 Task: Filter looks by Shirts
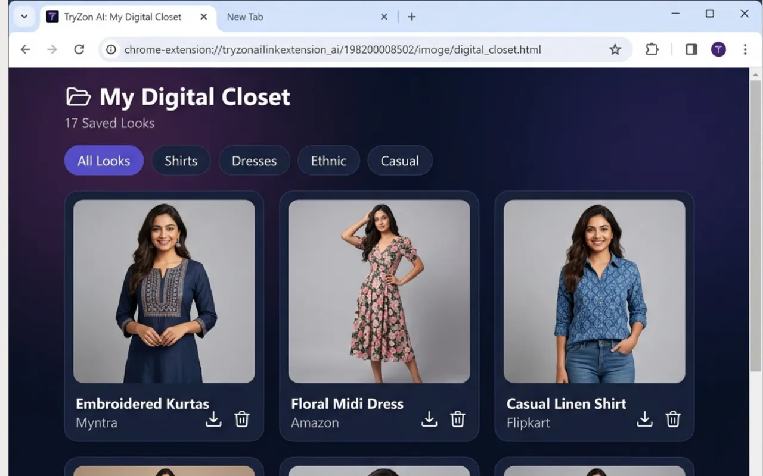click(181, 161)
